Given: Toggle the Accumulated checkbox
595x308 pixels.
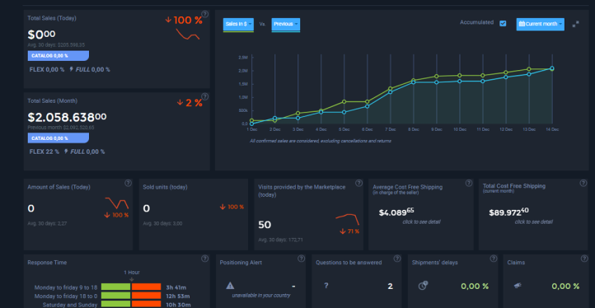Looking at the screenshot, I should click(503, 24).
